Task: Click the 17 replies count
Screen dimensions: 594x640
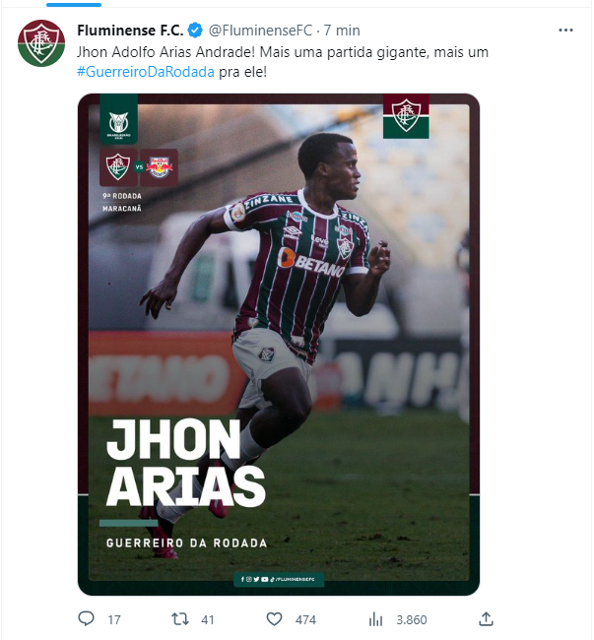Action: click(x=114, y=620)
